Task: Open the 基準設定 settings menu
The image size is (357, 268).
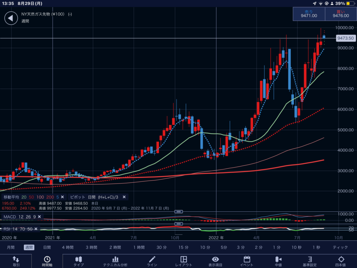Action: point(310,261)
